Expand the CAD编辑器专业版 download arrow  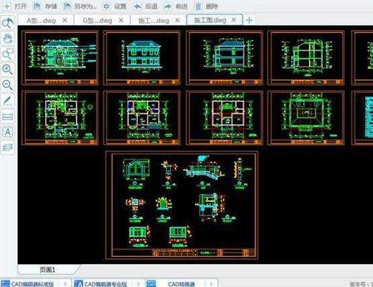coord(138,283)
